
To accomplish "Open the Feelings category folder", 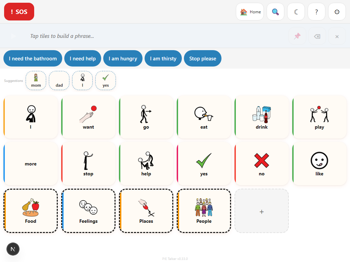I will [89, 211].
